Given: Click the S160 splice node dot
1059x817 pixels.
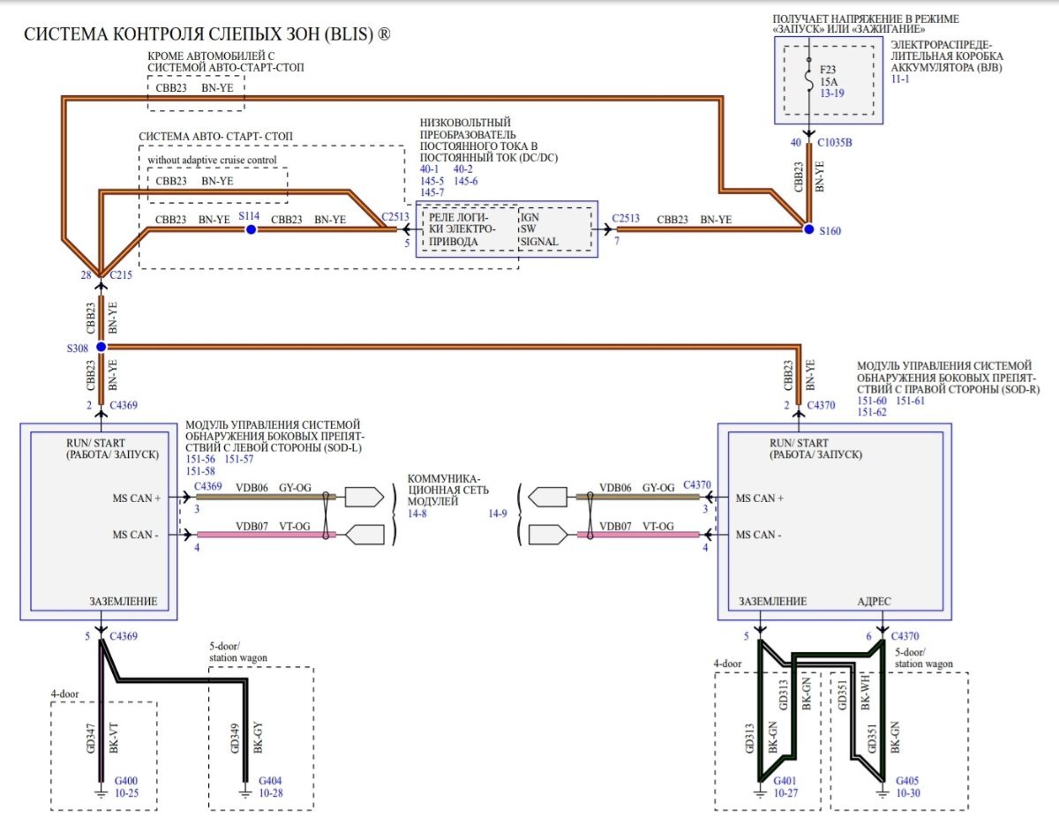Looking at the screenshot, I should (x=808, y=229).
